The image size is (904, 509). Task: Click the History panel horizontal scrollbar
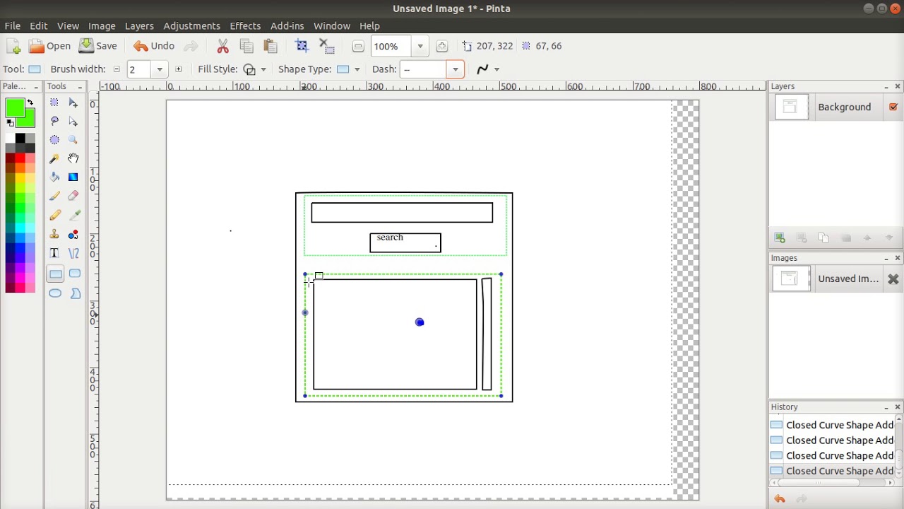pos(819,484)
